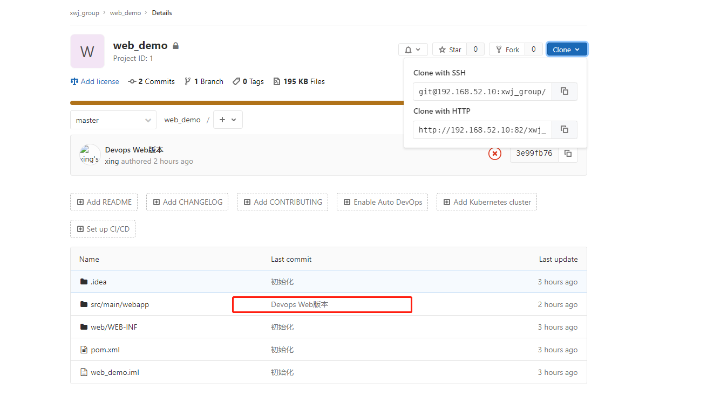Click the web_demo.iml file icon
The image size is (714, 397).
coord(84,372)
